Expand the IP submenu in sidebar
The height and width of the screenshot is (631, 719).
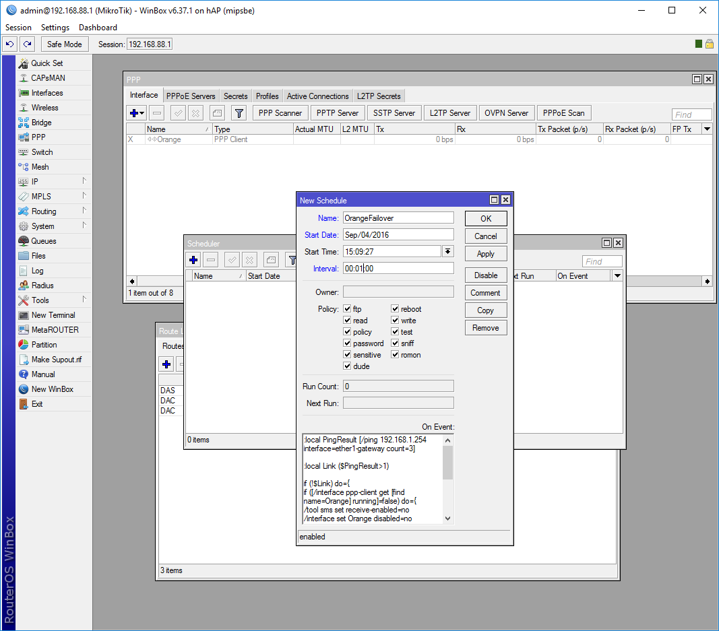pos(84,181)
